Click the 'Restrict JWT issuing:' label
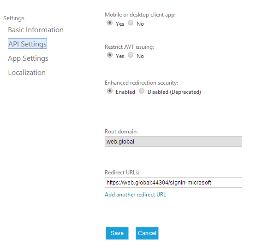This screenshot has height=248, width=256. 129,47
